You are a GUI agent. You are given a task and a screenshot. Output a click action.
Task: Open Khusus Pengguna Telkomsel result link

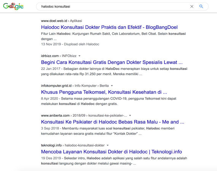(x=104, y=92)
